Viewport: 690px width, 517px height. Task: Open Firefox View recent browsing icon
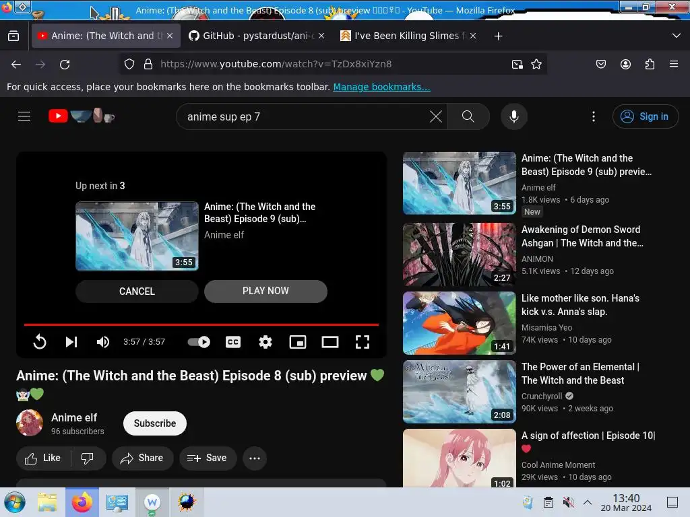tap(13, 36)
